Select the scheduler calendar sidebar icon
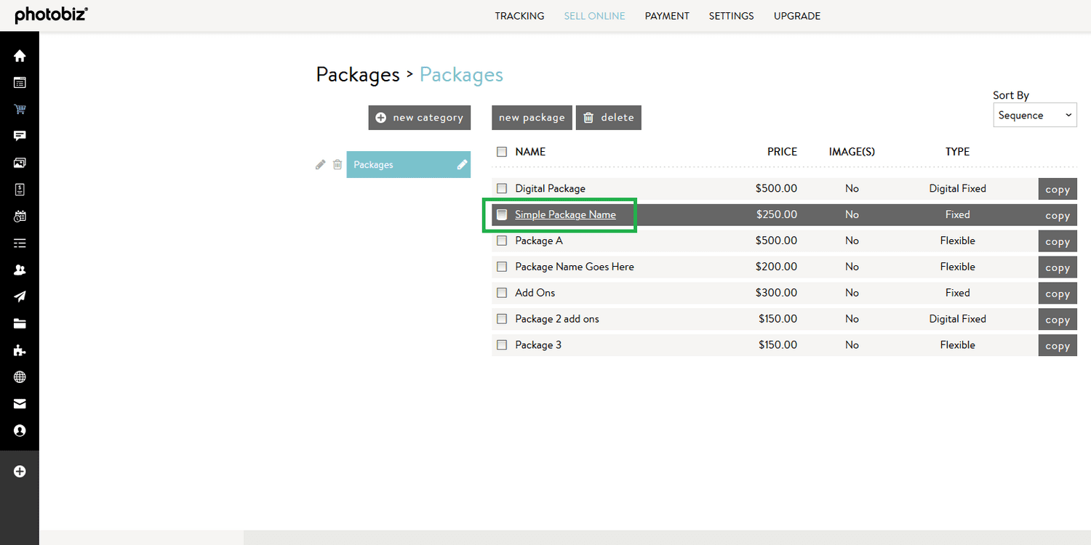Image resolution: width=1091 pixels, height=545 pixels. coord(20,217)
